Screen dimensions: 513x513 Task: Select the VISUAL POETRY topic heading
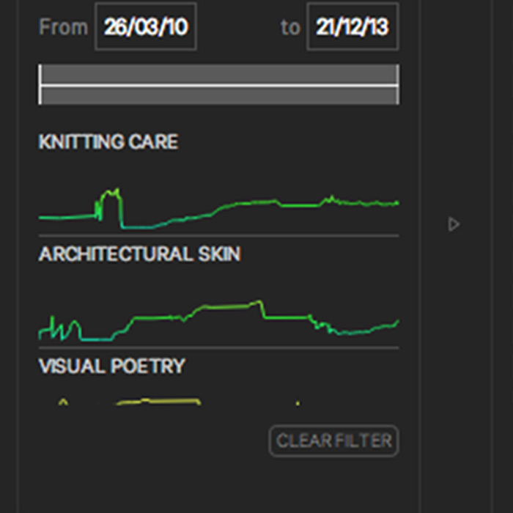point(111,366)
